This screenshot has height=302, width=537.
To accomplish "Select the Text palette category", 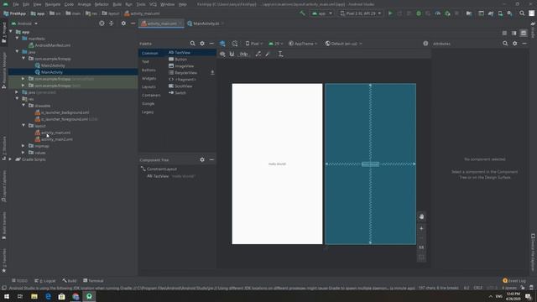I will tap(145, 61).
